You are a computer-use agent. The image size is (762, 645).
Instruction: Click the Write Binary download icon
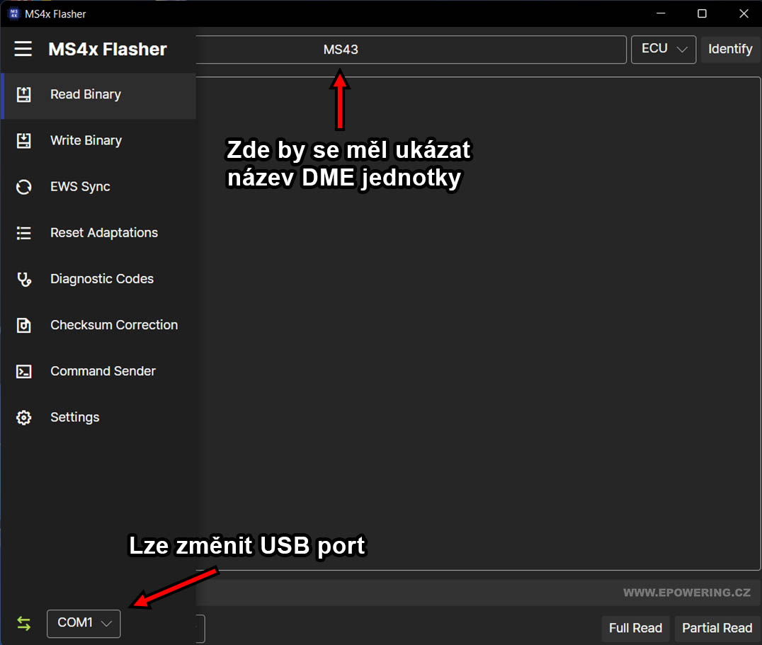coord(24,140)
